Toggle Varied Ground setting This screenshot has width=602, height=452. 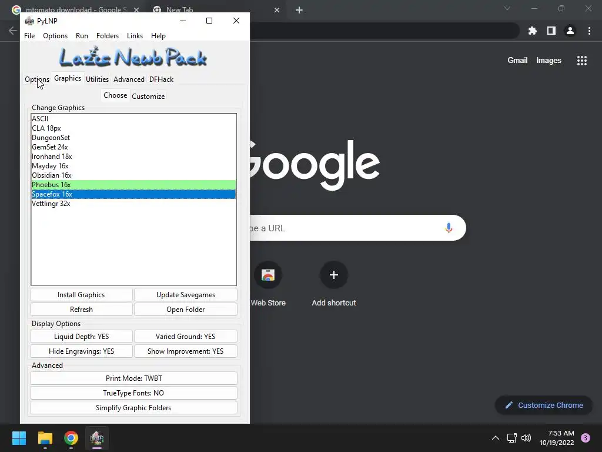click(185, 336)
